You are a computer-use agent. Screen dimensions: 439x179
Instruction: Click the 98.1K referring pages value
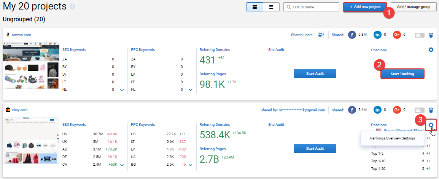[x=212, y=84]
